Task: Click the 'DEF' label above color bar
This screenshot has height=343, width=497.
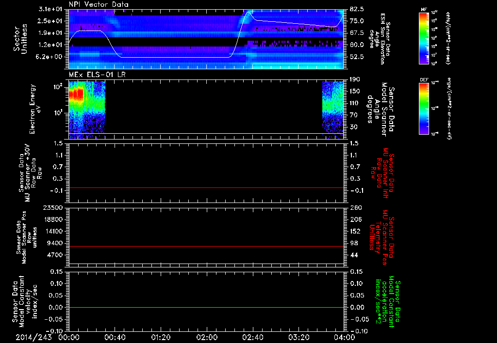Action: point(424,80)
